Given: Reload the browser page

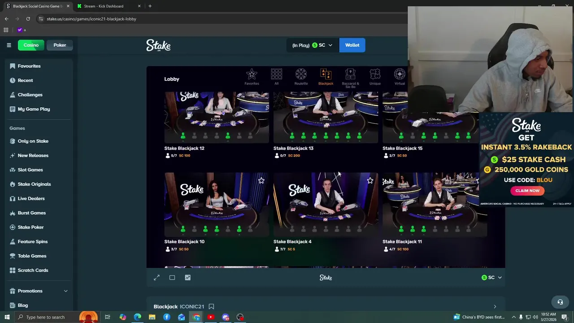Looking at the screenshot, I should click(28, 19).
